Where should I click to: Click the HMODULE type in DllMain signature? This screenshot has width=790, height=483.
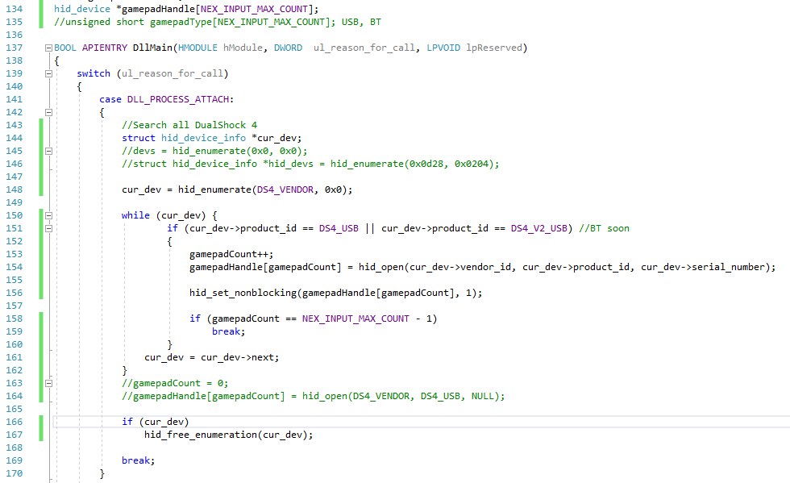[197, 48]
